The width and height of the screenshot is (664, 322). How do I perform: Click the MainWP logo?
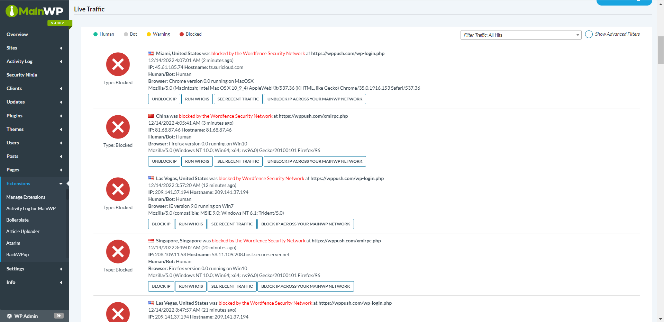coord(34,11)
